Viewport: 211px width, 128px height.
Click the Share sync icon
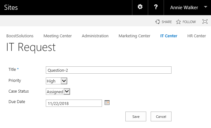(x=158, y=22)
